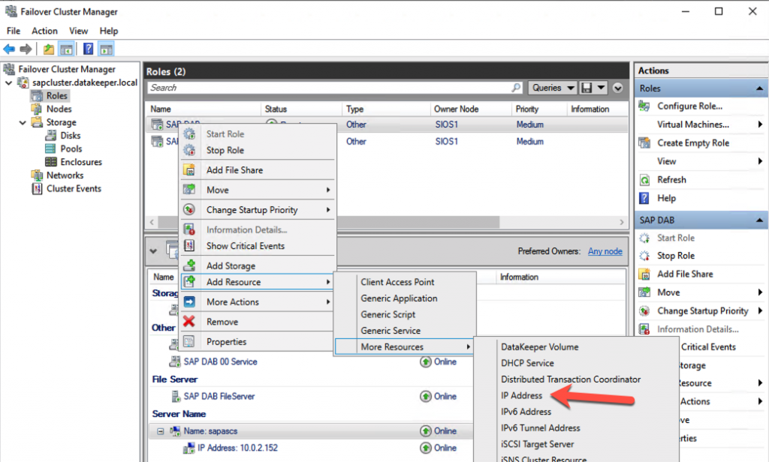Collapse the sapcluster.datakeeper.local node
The image size is (769, 462).
pos(8,82)
